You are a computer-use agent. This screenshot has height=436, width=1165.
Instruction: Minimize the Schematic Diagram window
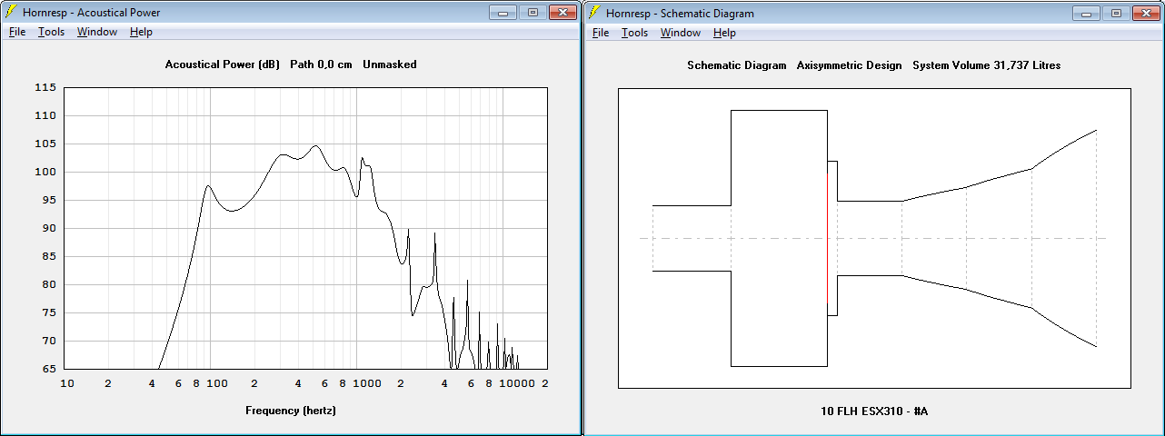click(x=1087, y=13)
